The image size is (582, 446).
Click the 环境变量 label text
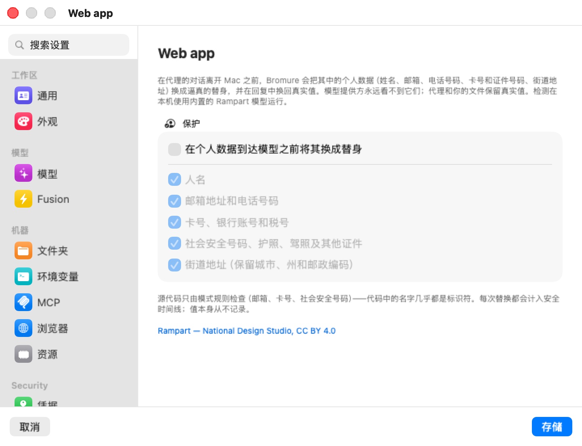pos(58,277)
